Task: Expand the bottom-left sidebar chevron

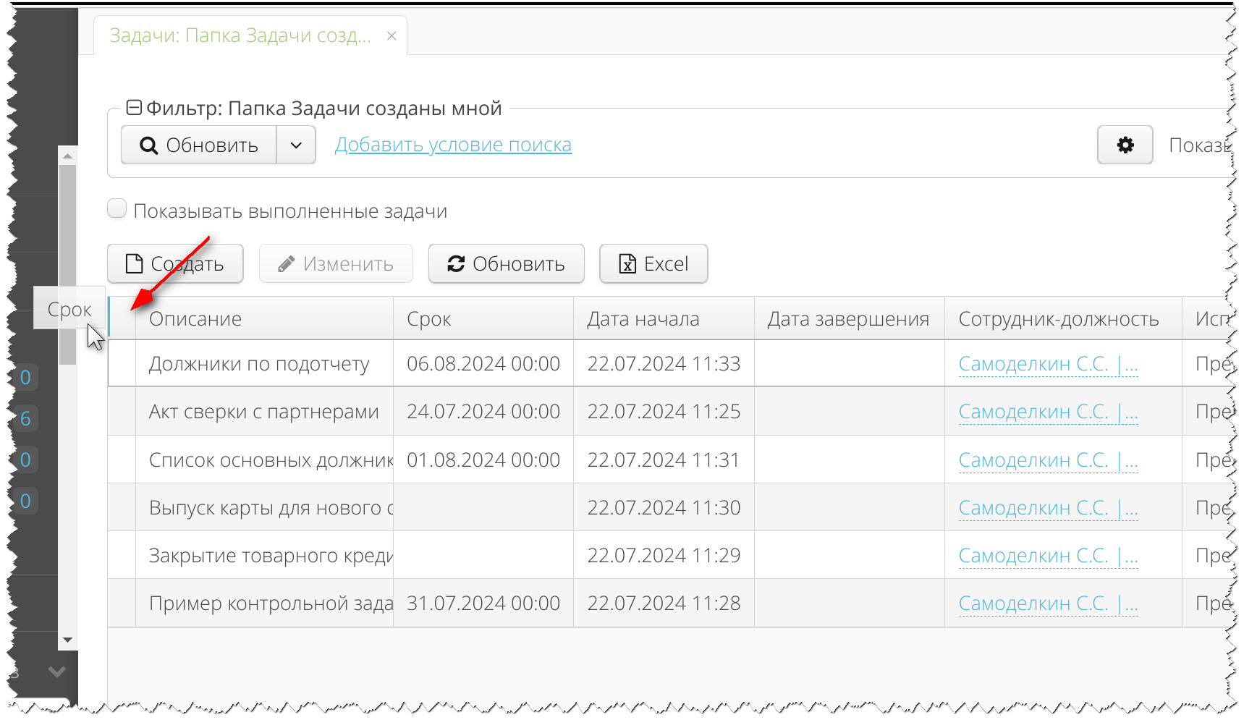Action: [58, 672]
